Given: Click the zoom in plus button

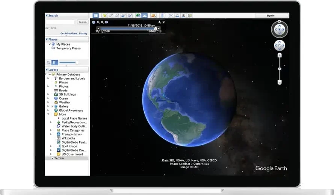Looking at the screenshot, I should pyautogui.click(x=280, y=55).
